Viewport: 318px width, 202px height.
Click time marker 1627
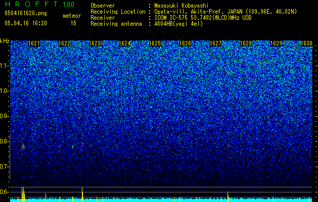click(215, 43)
